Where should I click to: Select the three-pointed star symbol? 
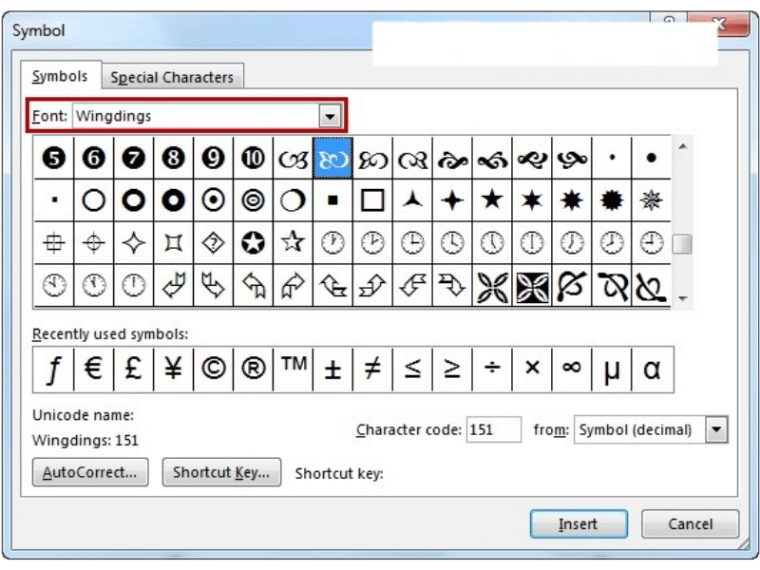pyautogui.click(x=412, y=200)
